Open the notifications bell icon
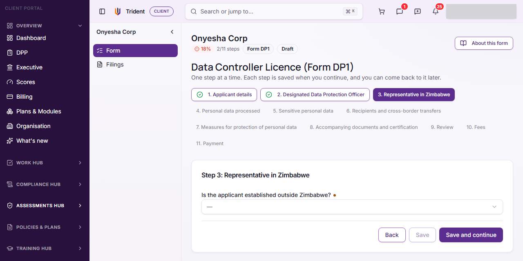Image resolution: width=523 pixels, height=261 pixels. pos(436,11)
